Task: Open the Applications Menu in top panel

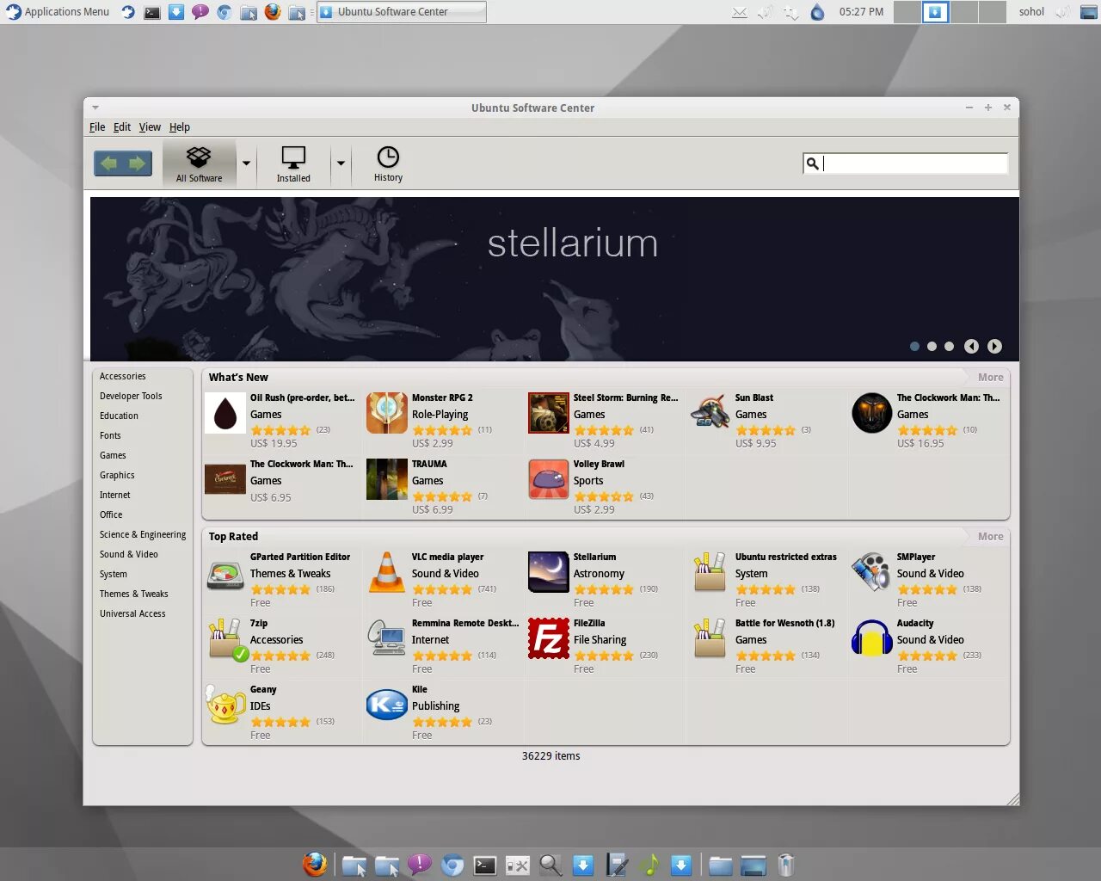Action: (58, 12)
